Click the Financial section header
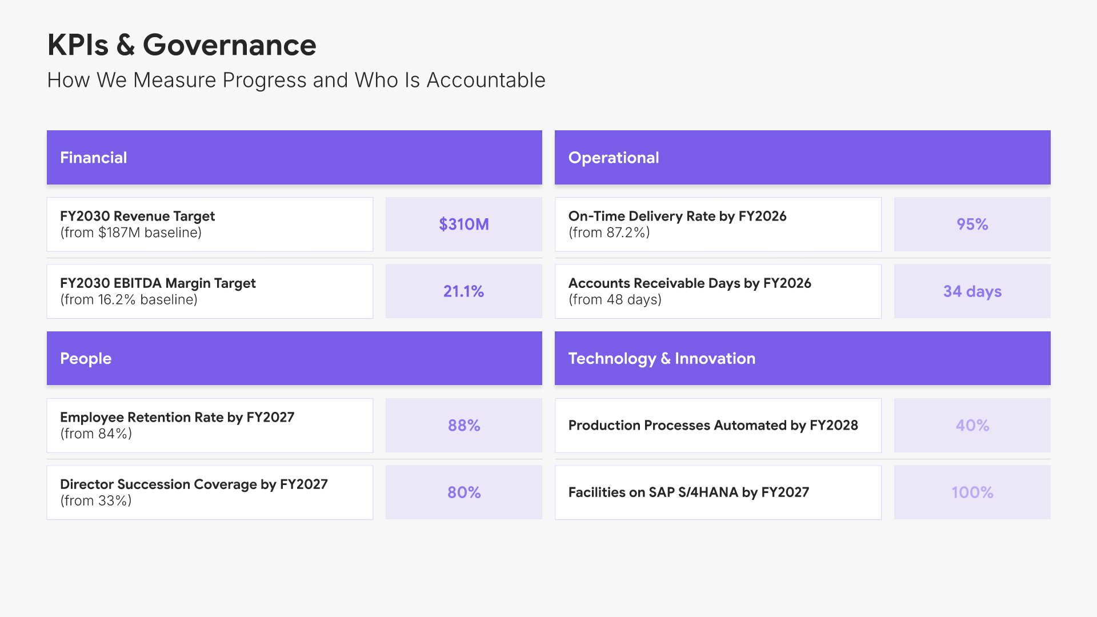The image size is (1097, 617). [x=294, y=157]
